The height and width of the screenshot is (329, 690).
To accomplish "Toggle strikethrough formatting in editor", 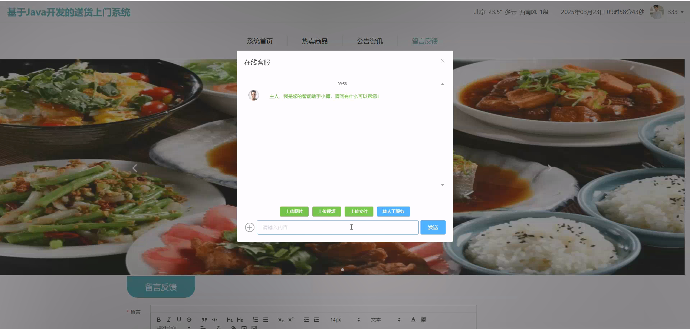I will tap(189, 320).
